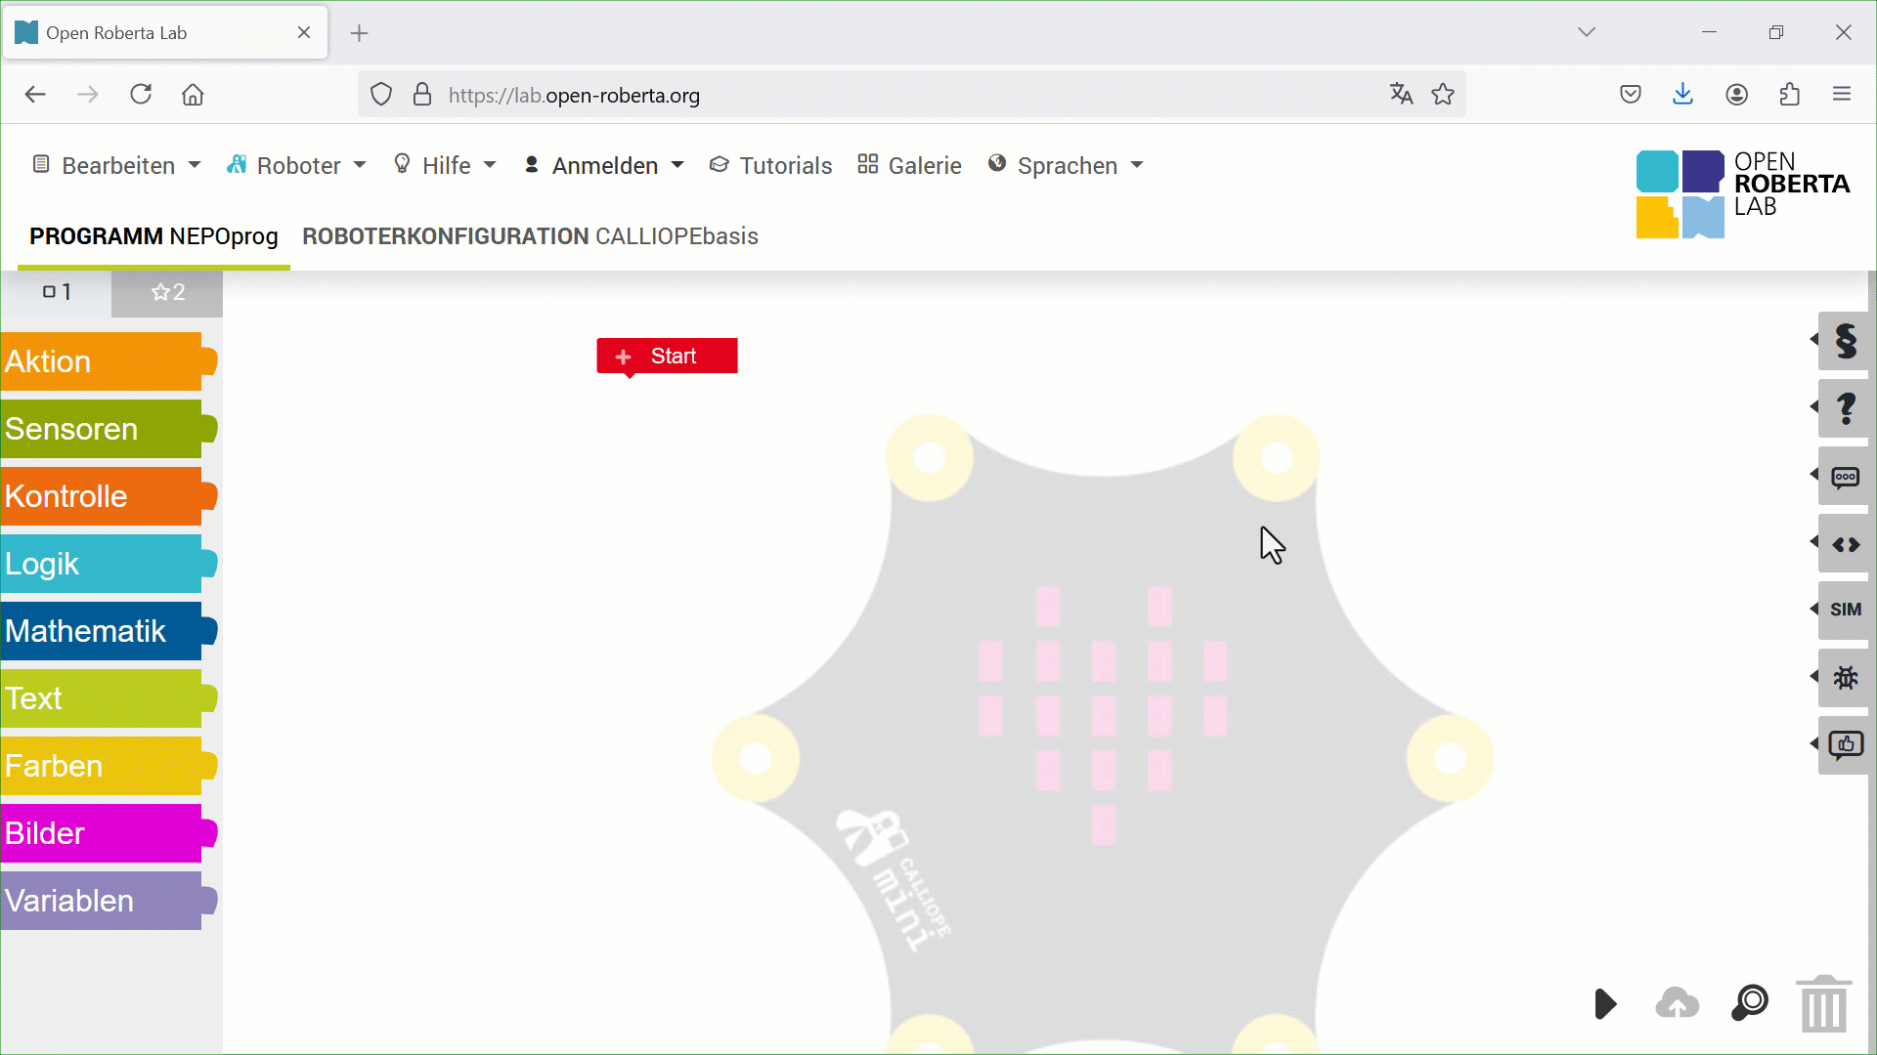Open the debug bug panel icon
This screenshot has height=1055, width=1877.
tap(1845, 677)
